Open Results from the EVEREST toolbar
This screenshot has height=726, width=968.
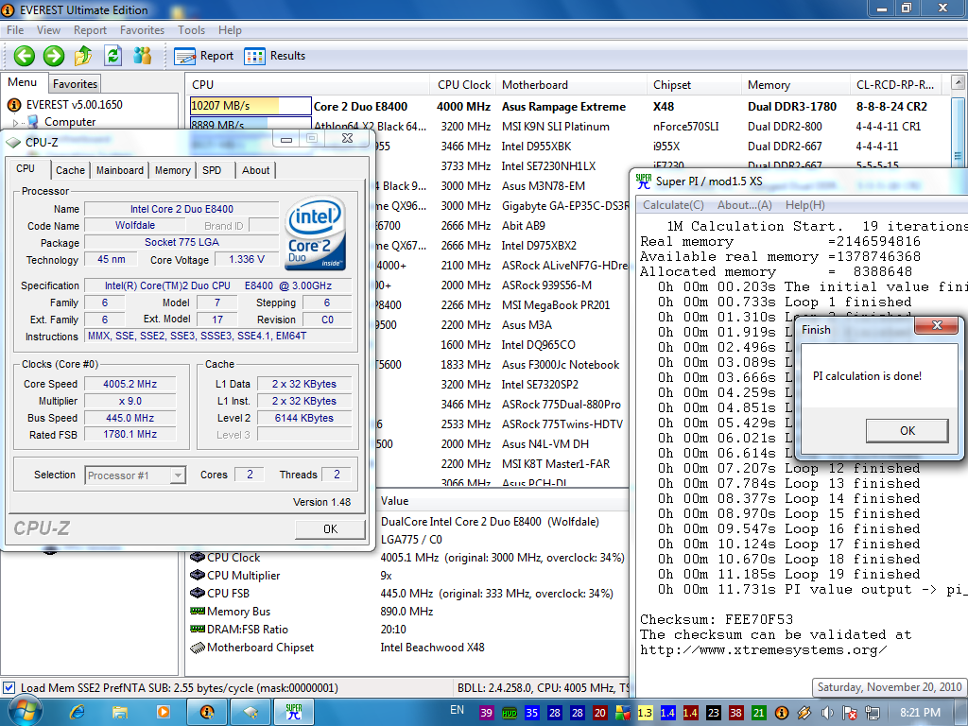click(x=275, y=56)
